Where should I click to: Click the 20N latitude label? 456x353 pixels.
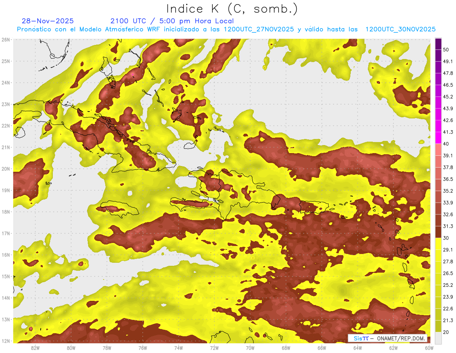pos(5,169)
